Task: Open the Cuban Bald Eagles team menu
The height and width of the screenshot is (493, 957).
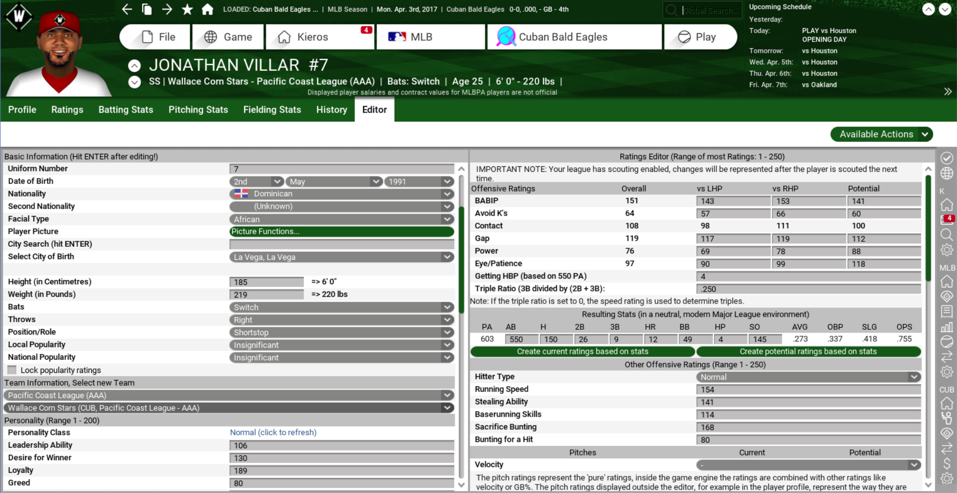Action: pyautogui.click(x=574, y=37)
